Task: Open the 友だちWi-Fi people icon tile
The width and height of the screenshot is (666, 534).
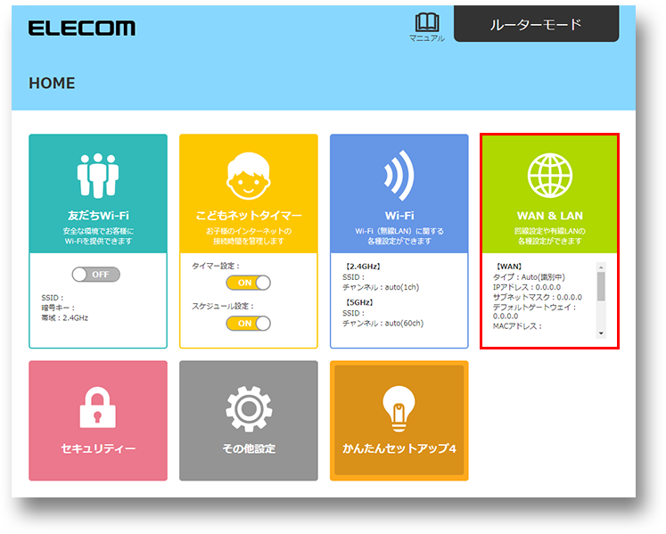Action: 98,176
